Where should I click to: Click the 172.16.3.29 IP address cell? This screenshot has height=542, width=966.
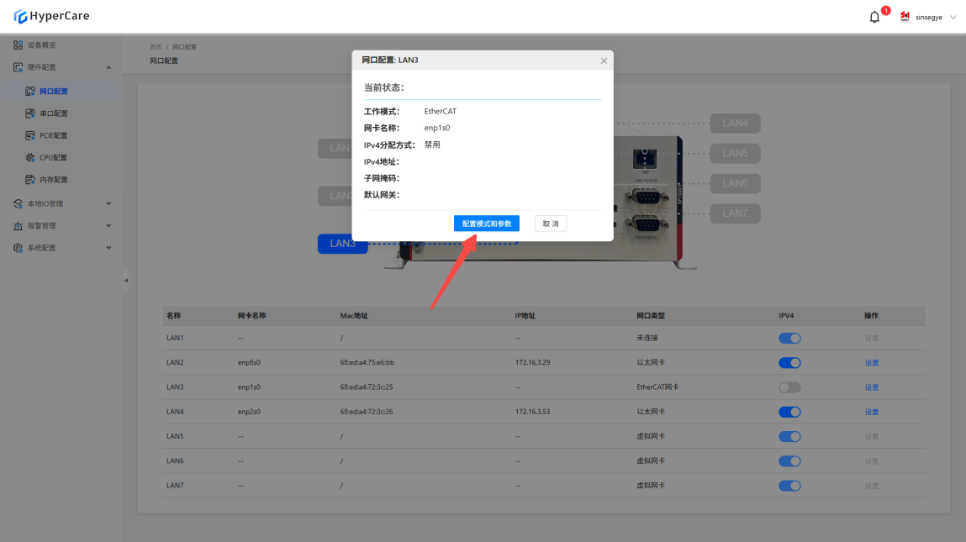coord(532,363)
